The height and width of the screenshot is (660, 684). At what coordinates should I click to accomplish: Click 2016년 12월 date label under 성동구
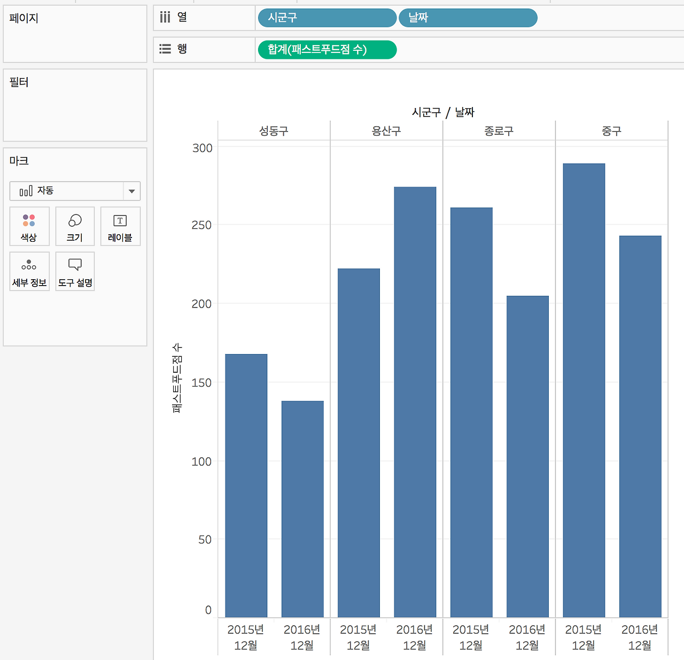302,638
